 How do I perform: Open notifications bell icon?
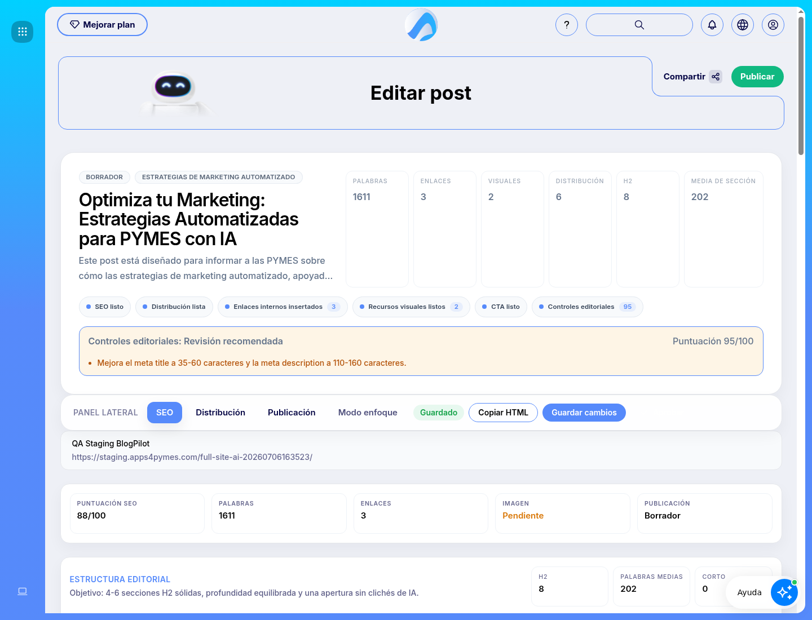[712, 25]
